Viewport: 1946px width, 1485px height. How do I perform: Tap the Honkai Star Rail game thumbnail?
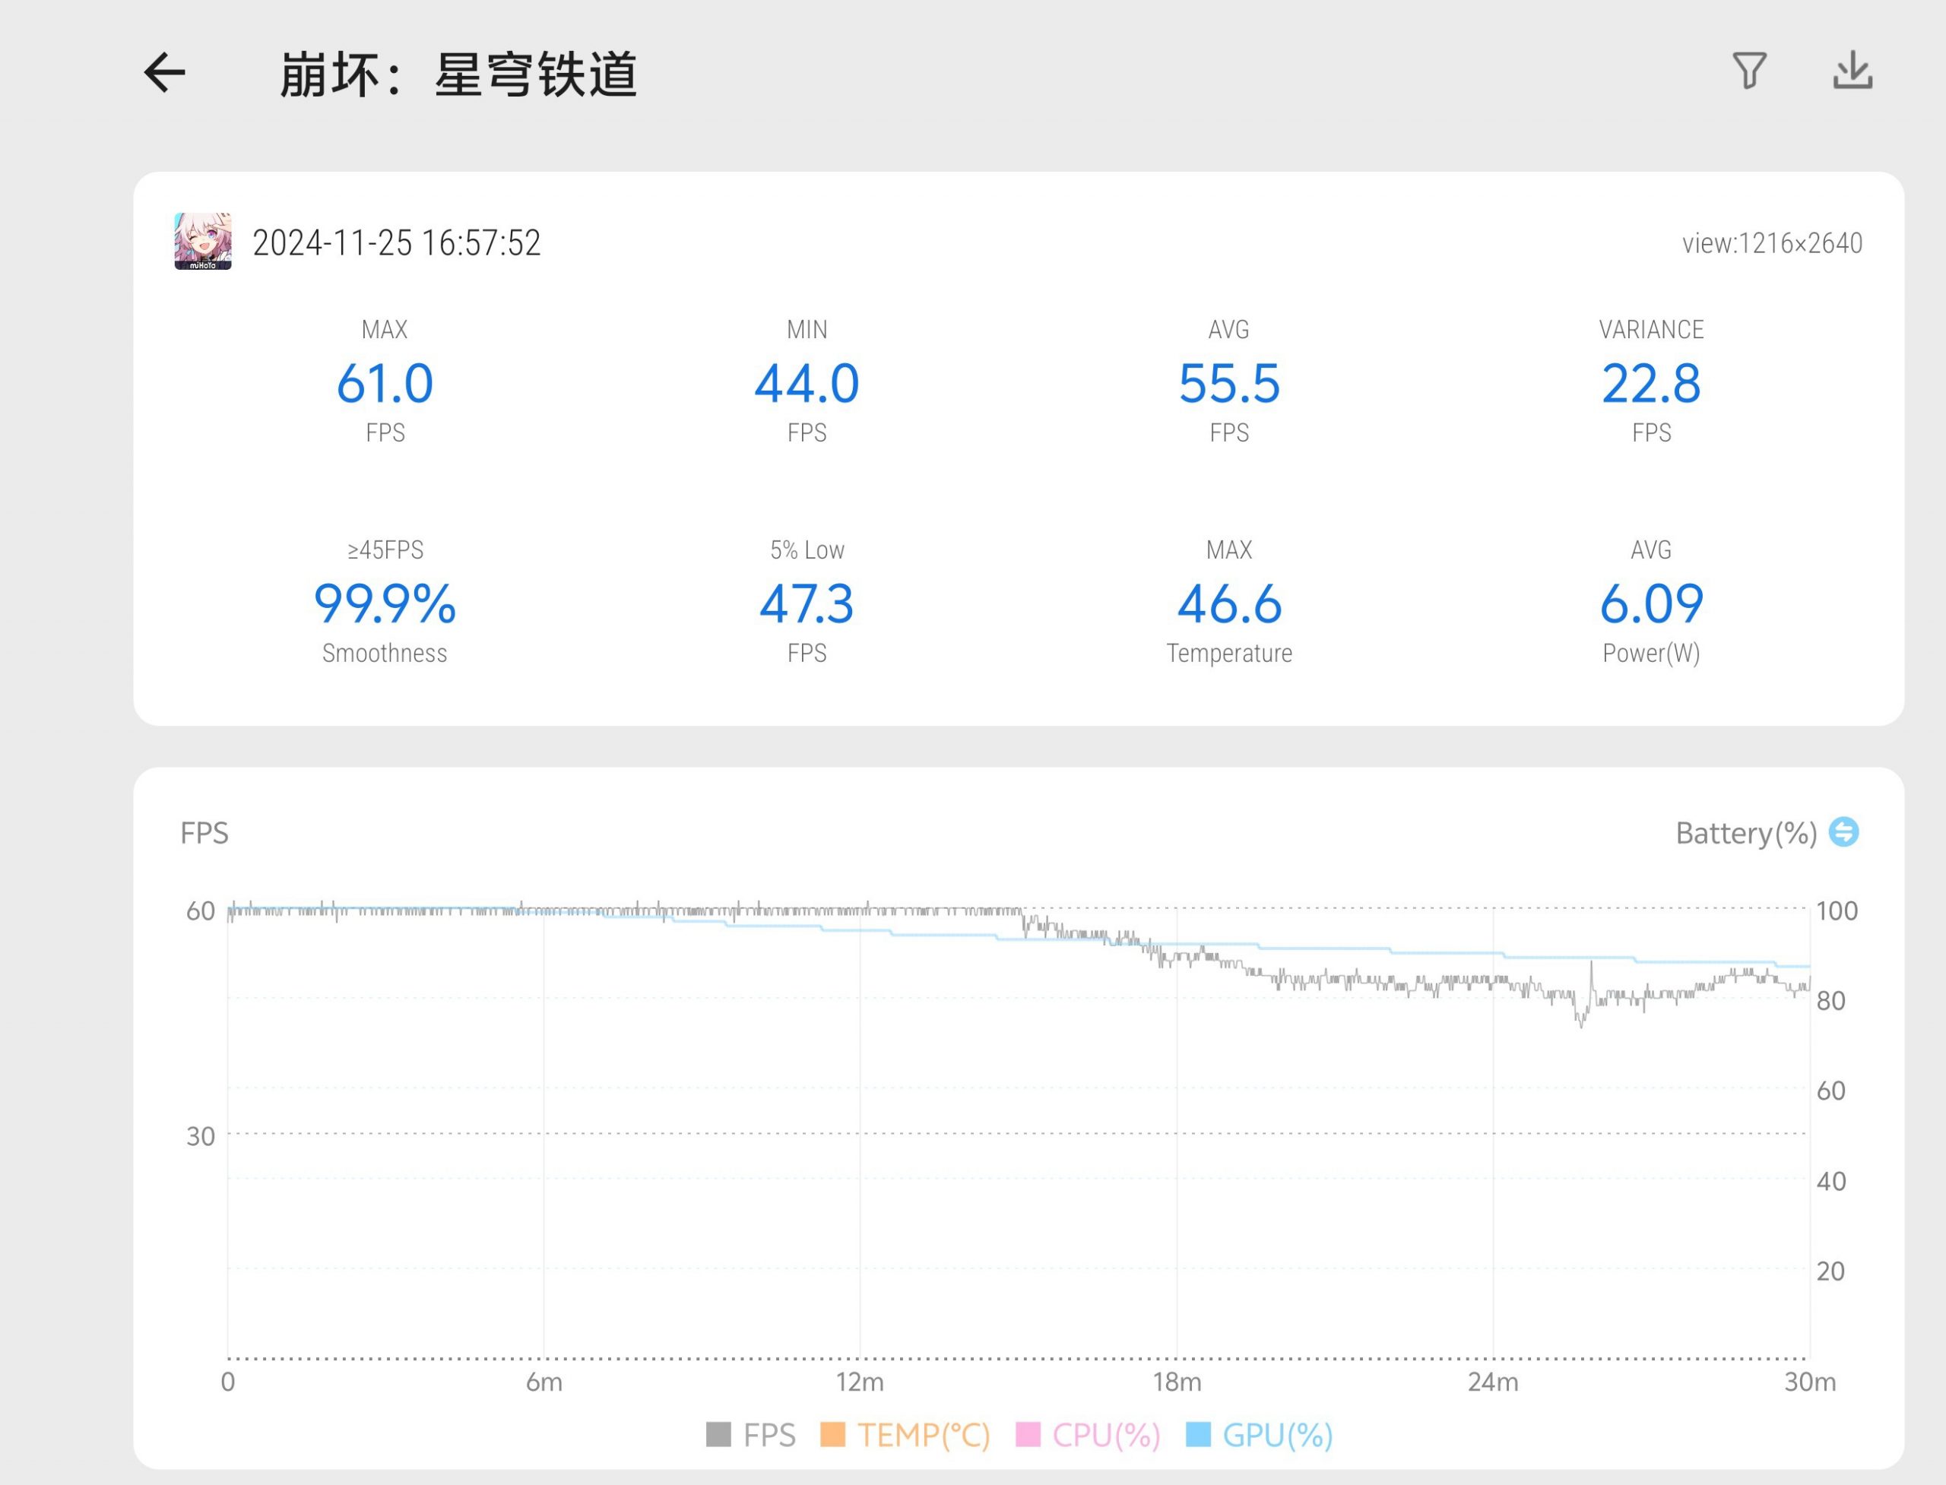tap(202, 240)
